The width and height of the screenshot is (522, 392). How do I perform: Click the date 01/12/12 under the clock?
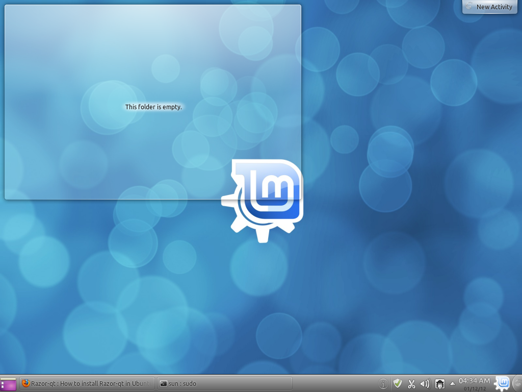pyautogui.click(x=474, y=389)
